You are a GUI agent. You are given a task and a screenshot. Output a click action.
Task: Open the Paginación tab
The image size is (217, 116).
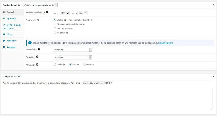[x=12, y=41]
